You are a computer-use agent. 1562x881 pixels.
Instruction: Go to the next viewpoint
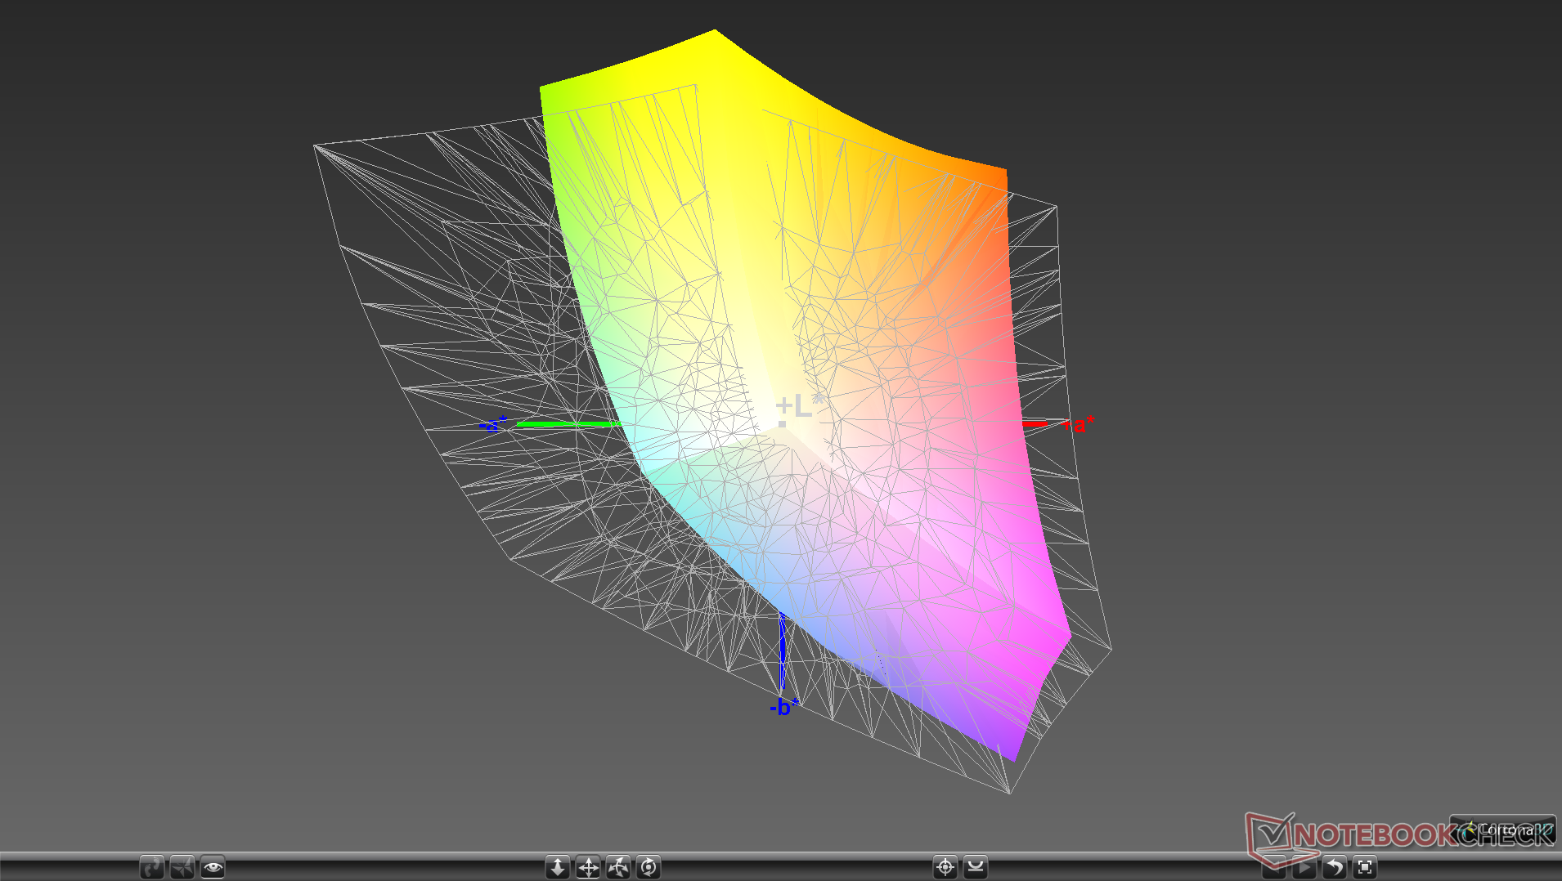click(x=1304, y=867)
